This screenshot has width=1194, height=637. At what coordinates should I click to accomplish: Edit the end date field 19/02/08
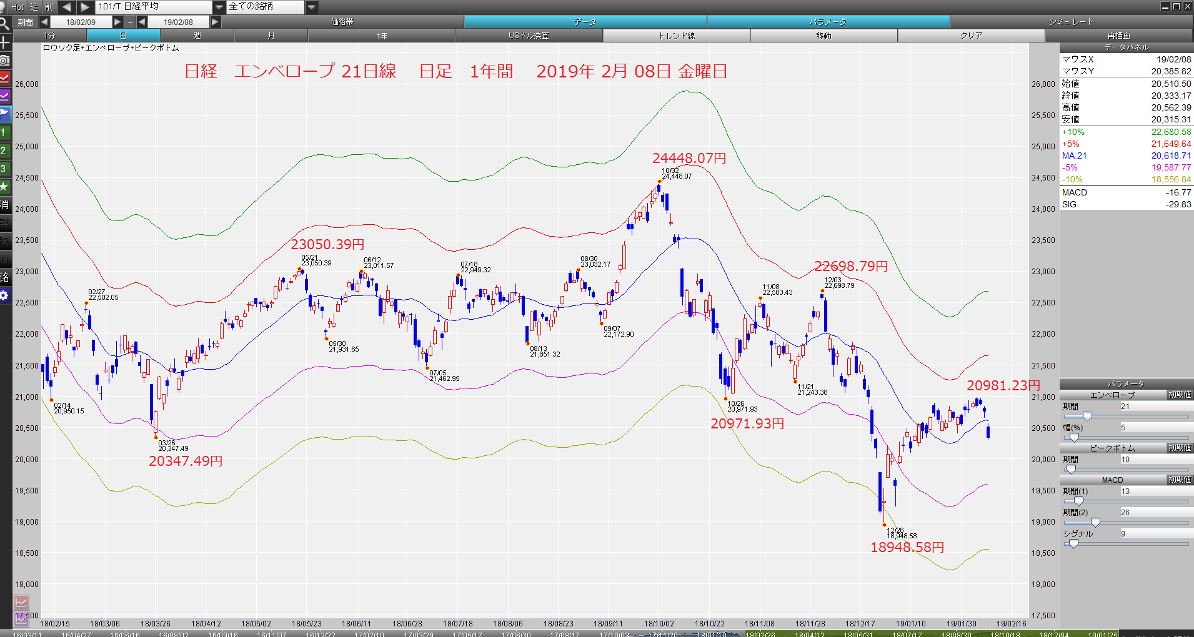click(179, 22)
